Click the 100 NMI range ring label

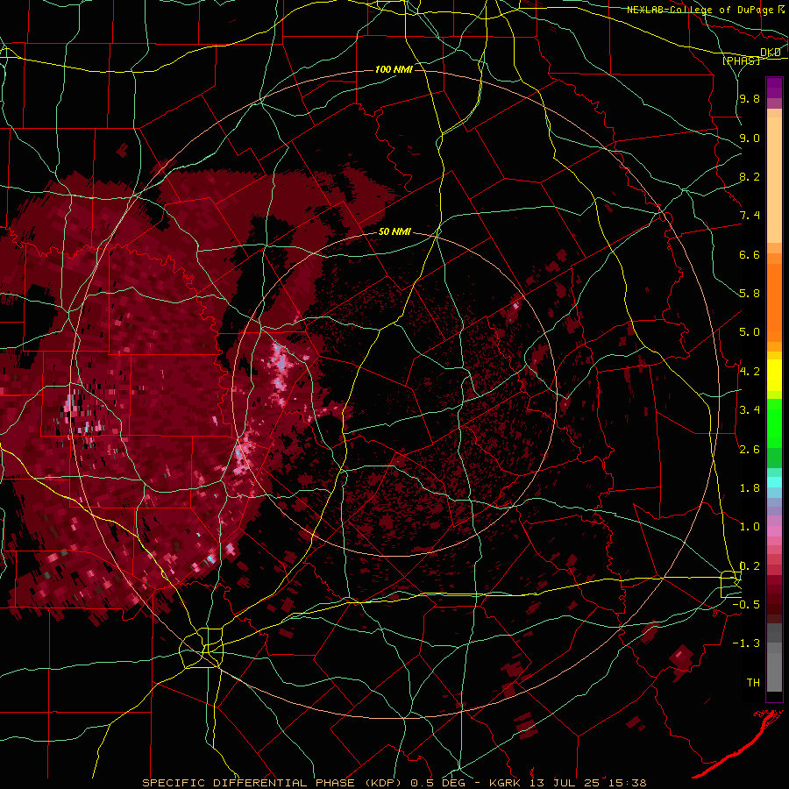point(394,69)
